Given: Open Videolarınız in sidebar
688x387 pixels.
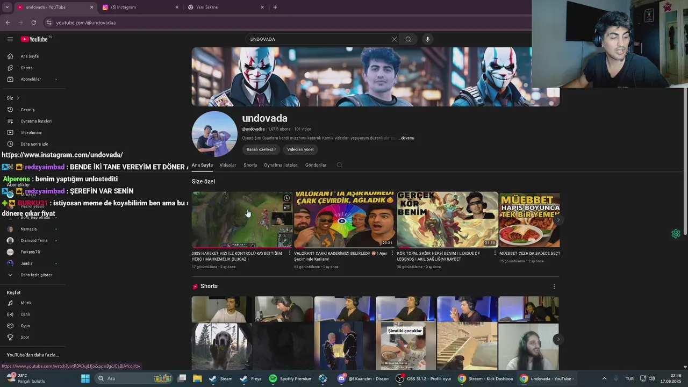Looking at the screenshot, I should 31,133.
